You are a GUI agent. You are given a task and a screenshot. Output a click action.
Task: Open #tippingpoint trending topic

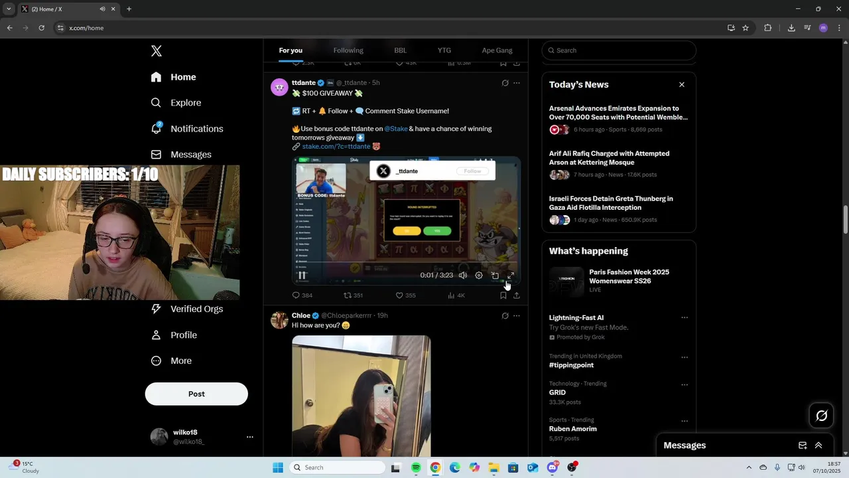click(x=571, y=365)
